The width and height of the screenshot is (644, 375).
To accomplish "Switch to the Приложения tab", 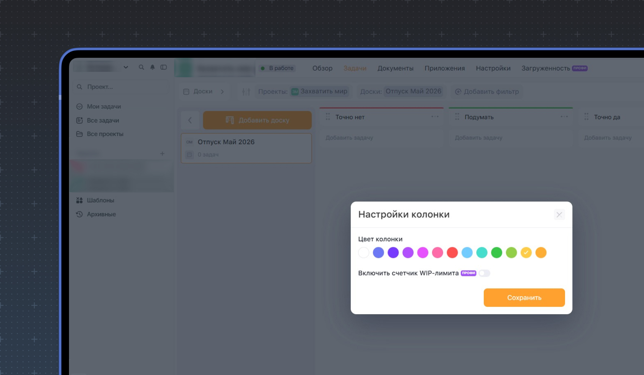I will [x=445, y=68].
